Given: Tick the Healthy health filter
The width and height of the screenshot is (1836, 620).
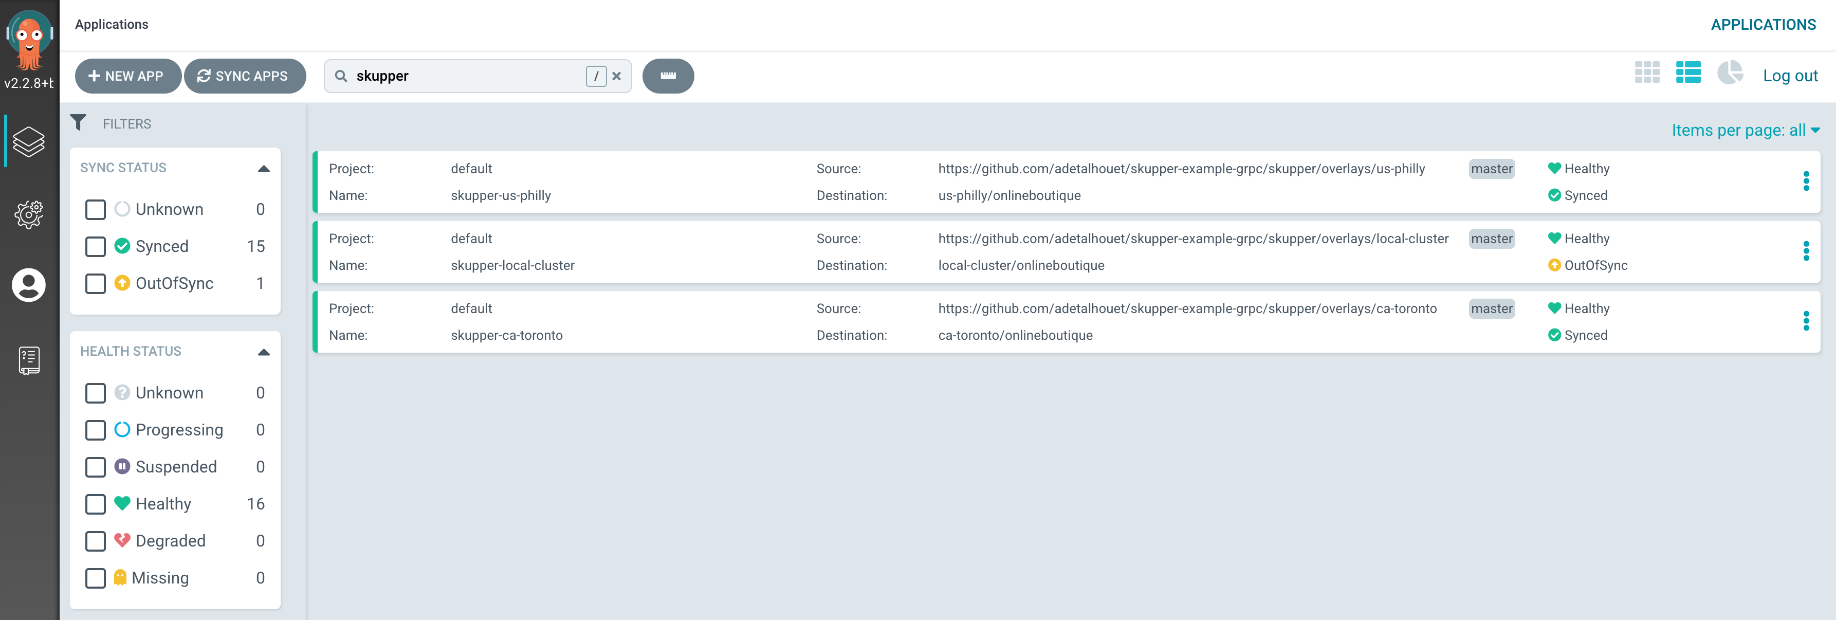Looking at the screenshot, I should (96, 504).
